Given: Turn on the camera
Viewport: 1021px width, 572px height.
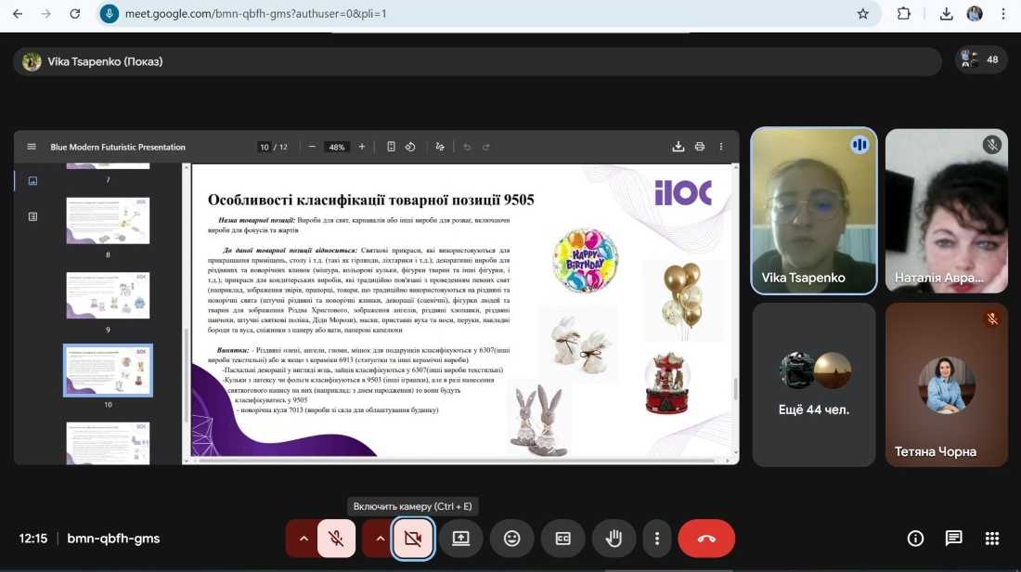Looking at the screenshot, I should [x=412, y=539].
